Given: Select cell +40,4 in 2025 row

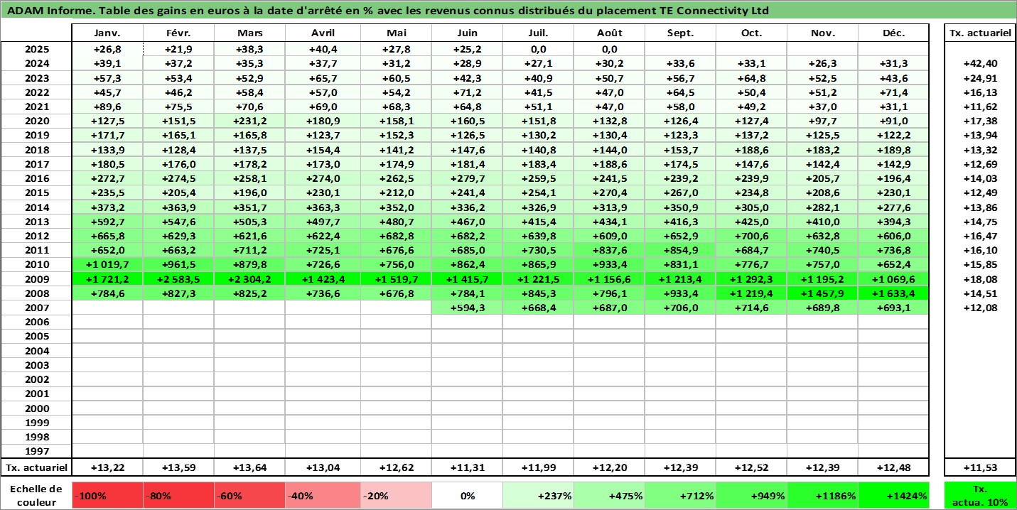Looking at the screenshot, I should (323, 49).
